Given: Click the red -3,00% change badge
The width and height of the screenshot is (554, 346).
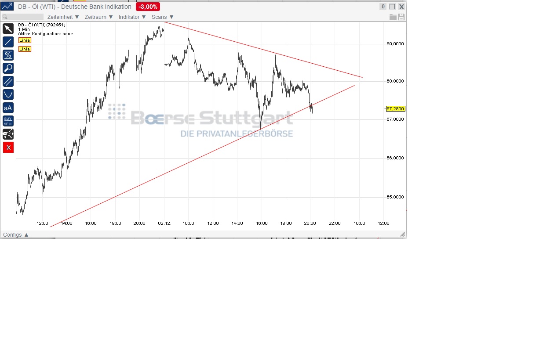Looking at the screenshot, I should (148, 7).
